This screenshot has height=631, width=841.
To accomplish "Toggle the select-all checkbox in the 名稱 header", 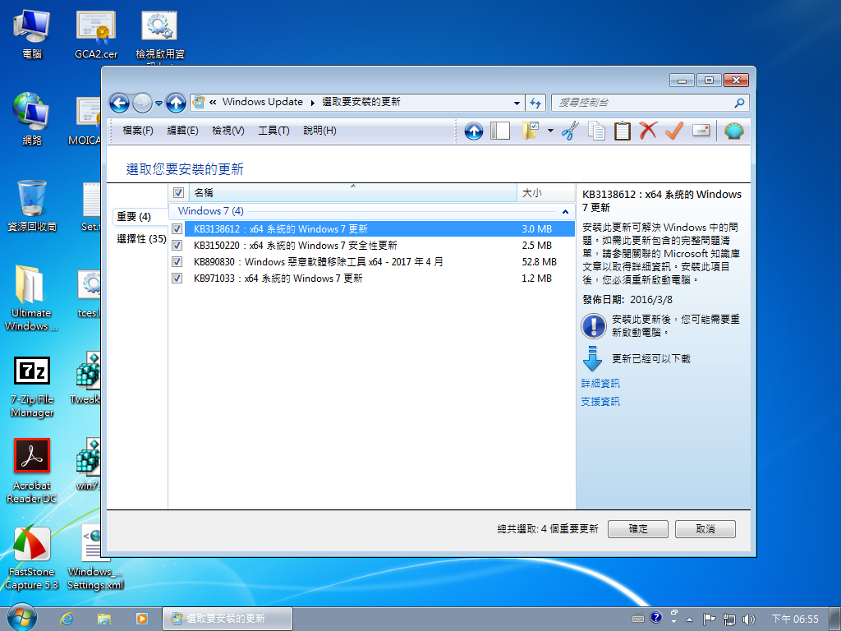I will point(178,192).
